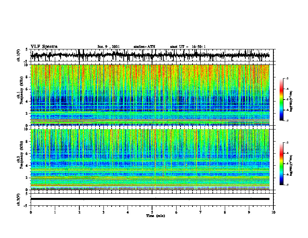The width and height of the screenshot is (308, 238).
Task: Click the "7" tick on the time axis
Action: click(x=201, y=212)
